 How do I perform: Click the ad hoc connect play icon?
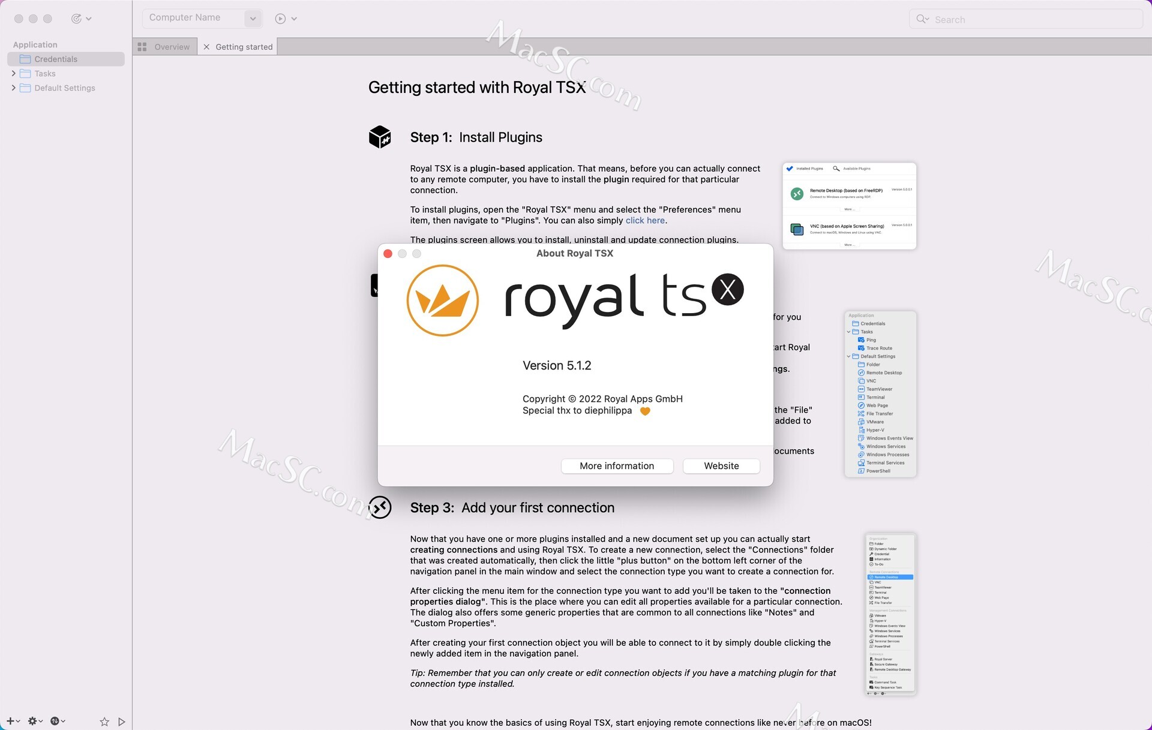tap(280, 19)
